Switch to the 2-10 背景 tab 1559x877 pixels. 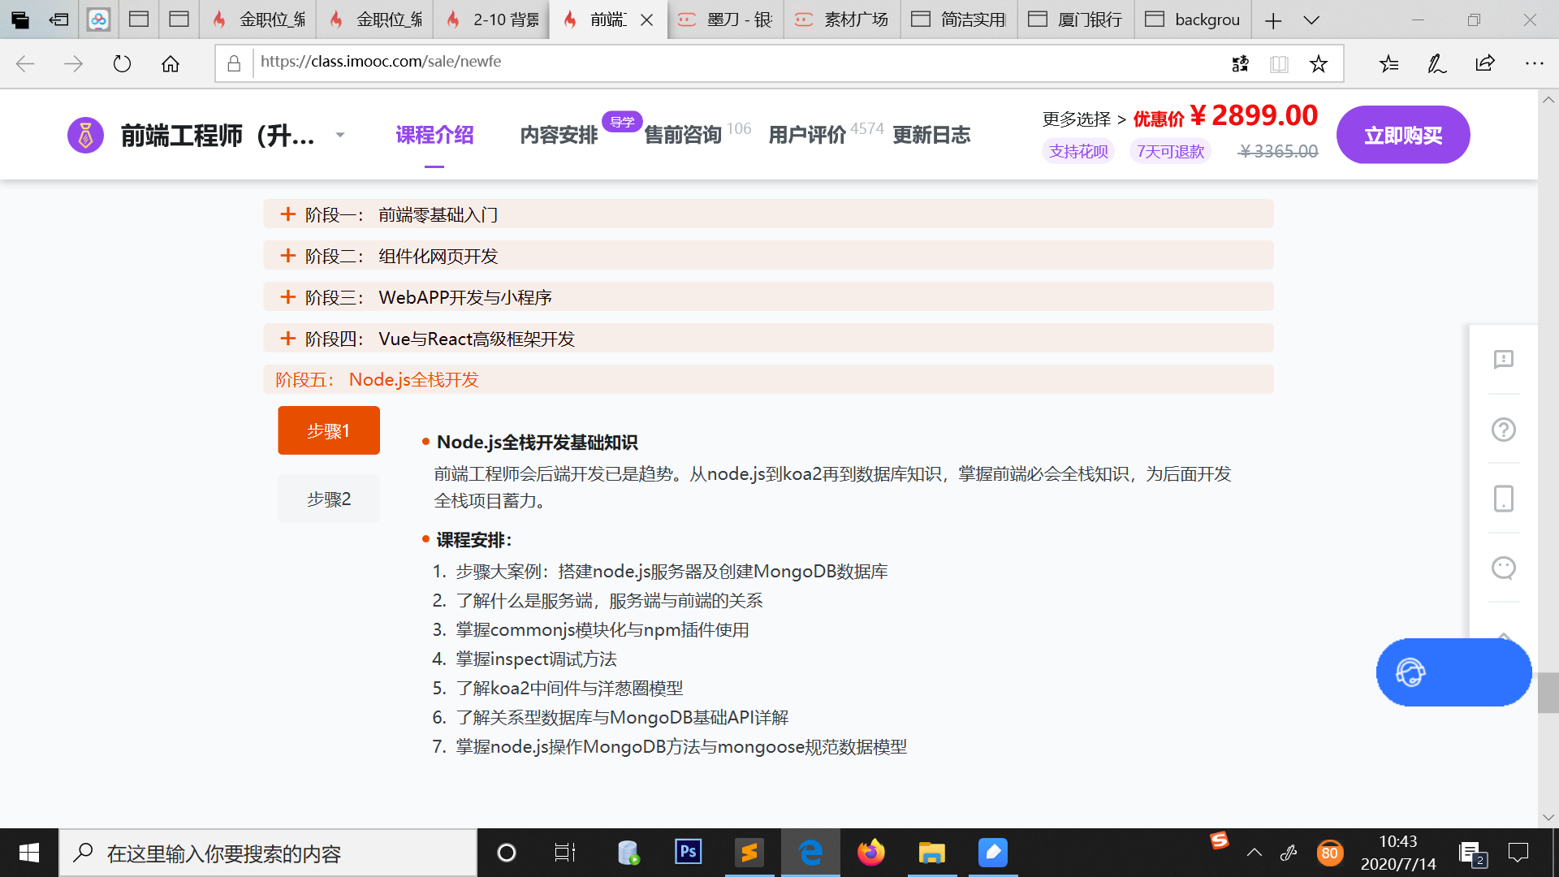coord(491,19)
